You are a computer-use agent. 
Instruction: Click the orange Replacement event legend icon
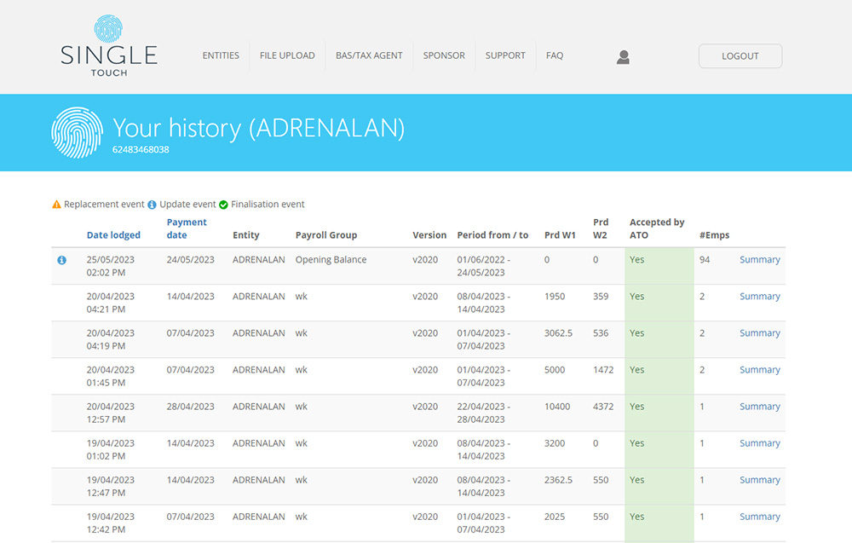(56, 205)
